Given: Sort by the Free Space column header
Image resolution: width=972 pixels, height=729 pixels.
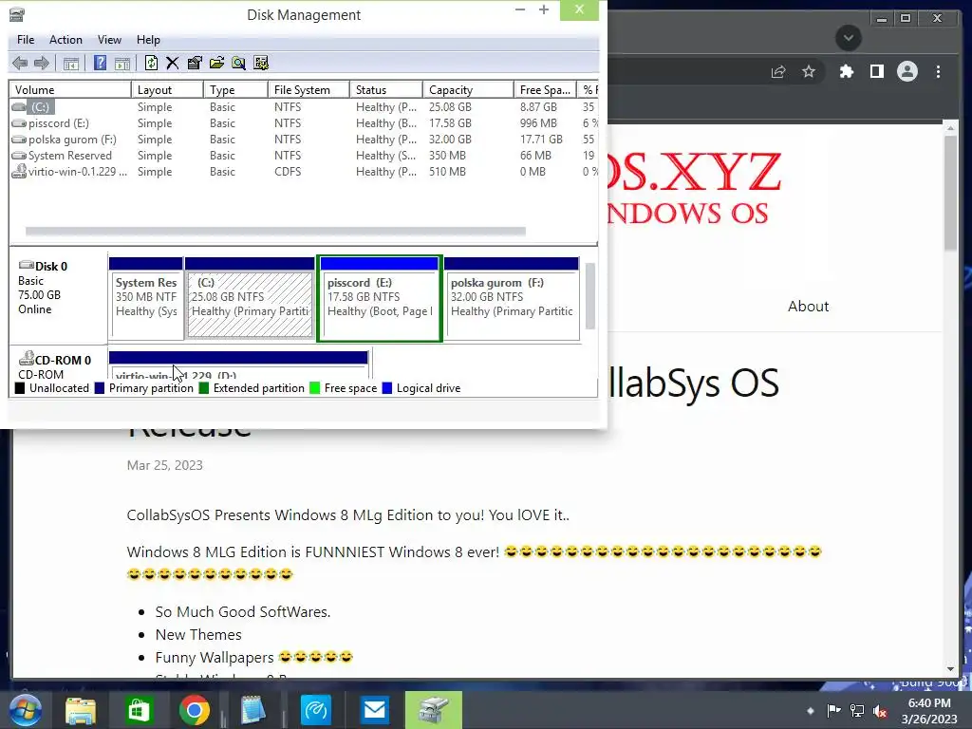Looking at the screenshot, I should 545,90.
